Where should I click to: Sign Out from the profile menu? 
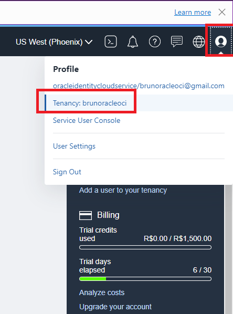click(x=67, y=172)
